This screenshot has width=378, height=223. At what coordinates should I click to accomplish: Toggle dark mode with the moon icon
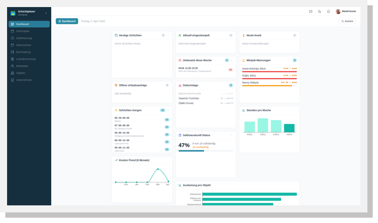tap(319, 11)
